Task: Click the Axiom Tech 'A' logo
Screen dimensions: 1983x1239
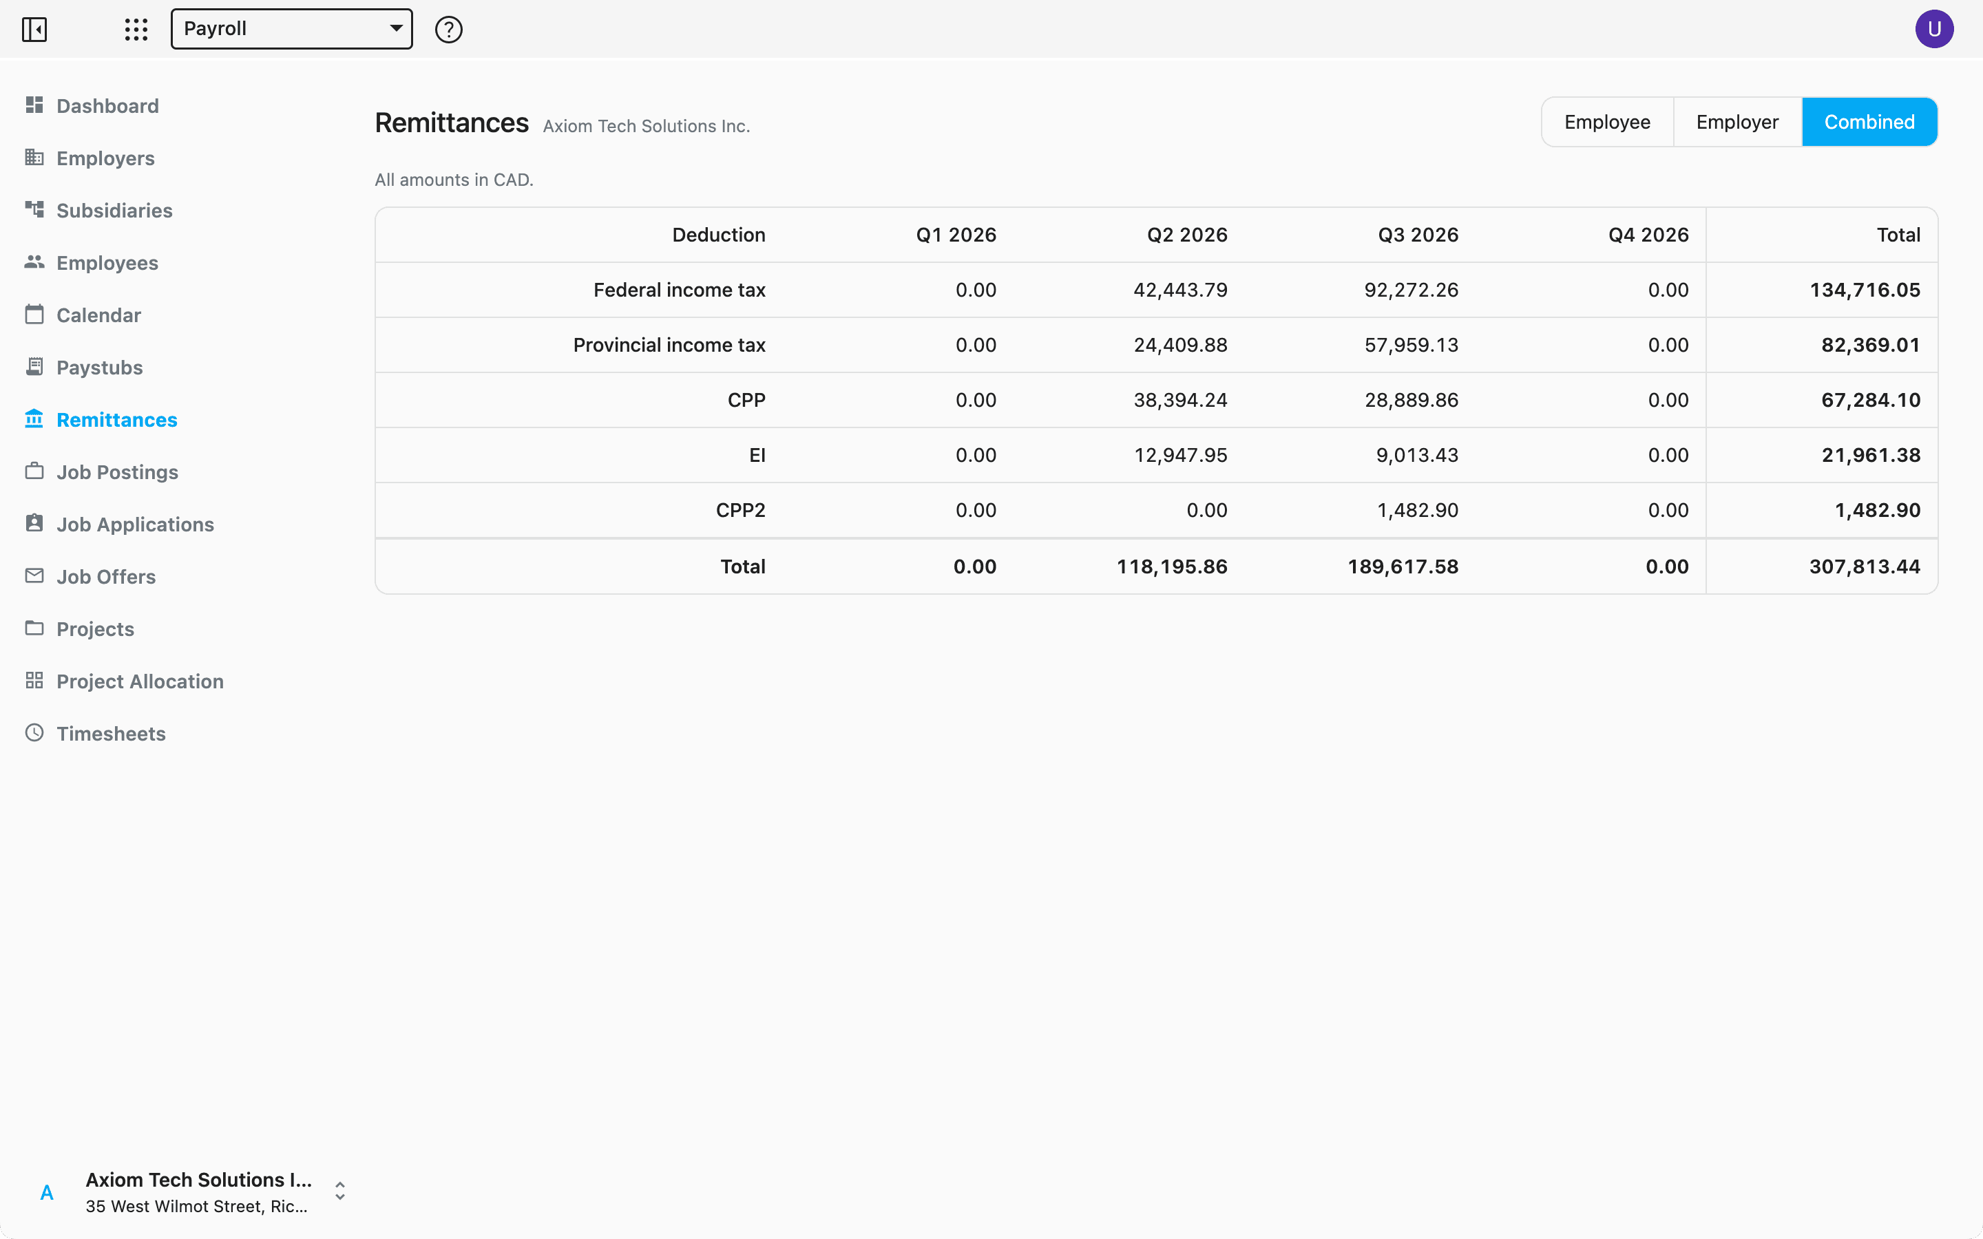Action: (47, 1192)
